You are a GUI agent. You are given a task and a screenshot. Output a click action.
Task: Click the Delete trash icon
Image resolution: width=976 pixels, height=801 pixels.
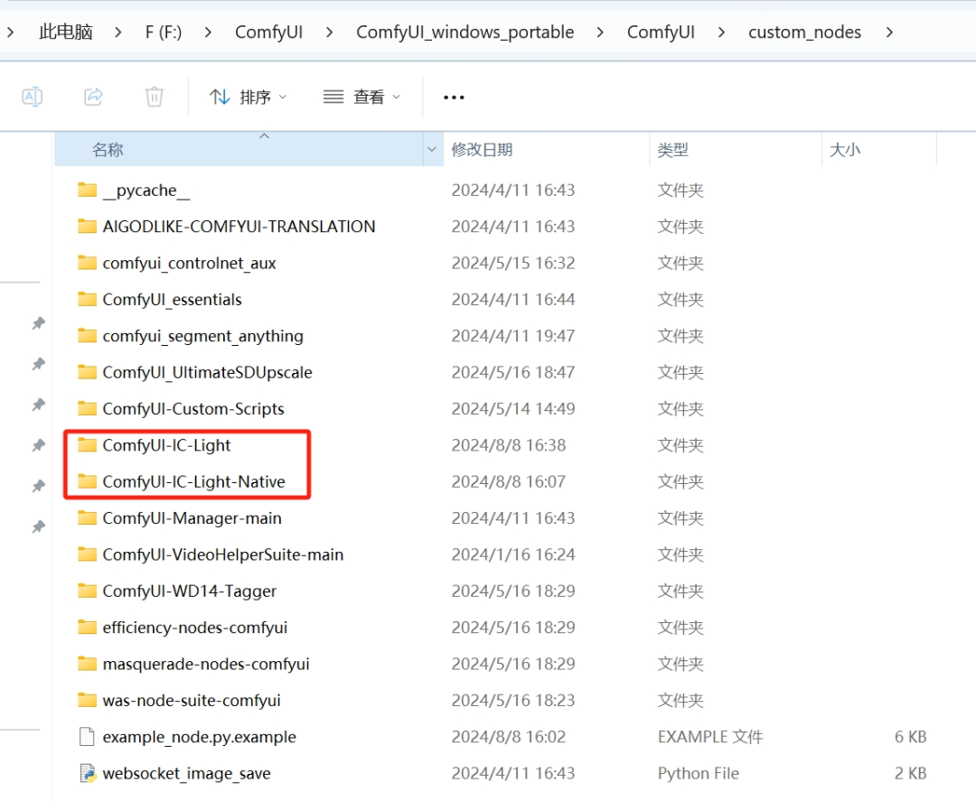click(x=155, y=97)
